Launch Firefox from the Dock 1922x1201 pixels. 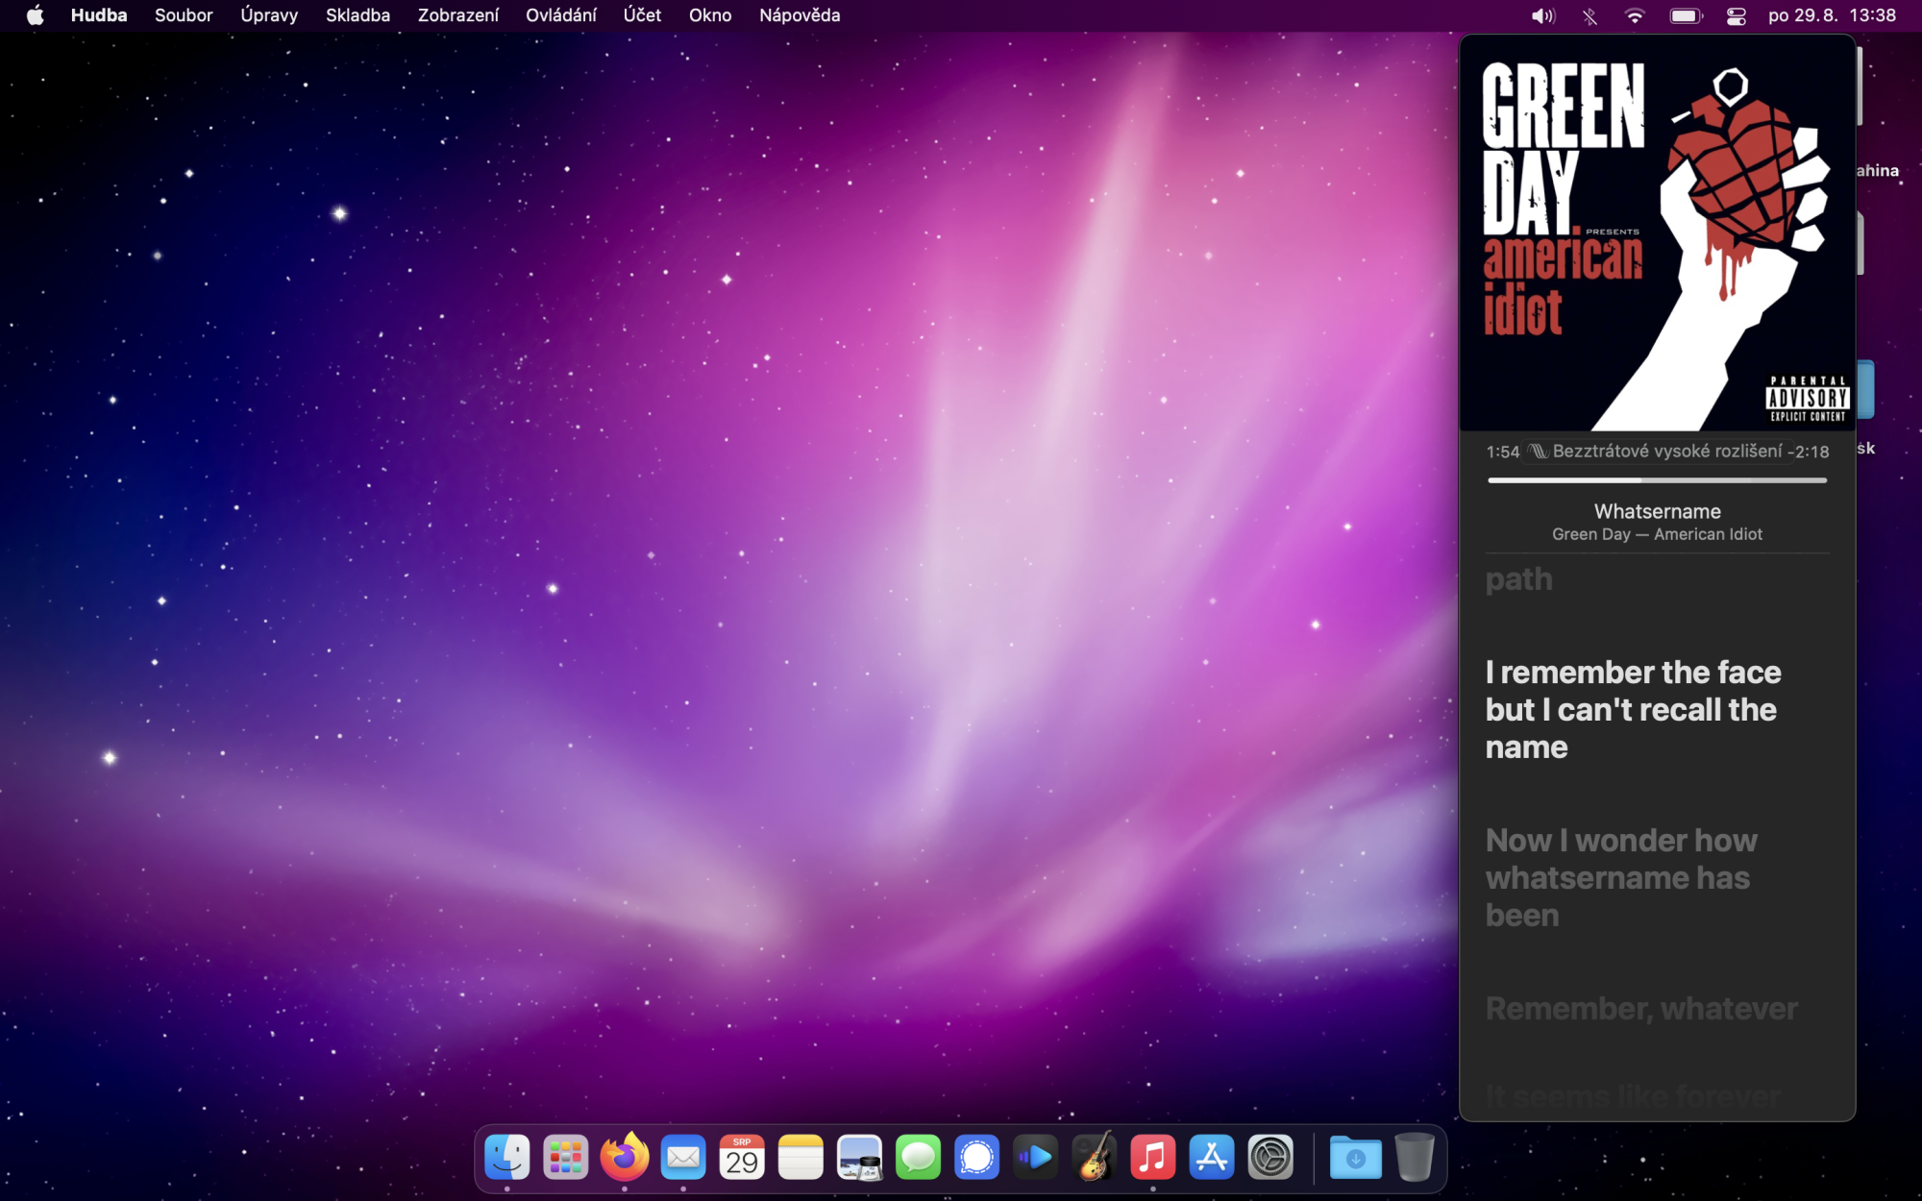[625, 1157]
